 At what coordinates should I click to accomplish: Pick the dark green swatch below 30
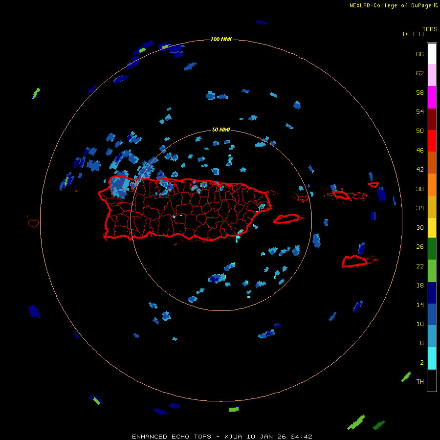[432, 249]
